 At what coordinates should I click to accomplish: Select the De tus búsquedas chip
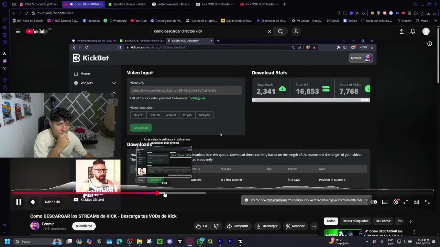355,221
